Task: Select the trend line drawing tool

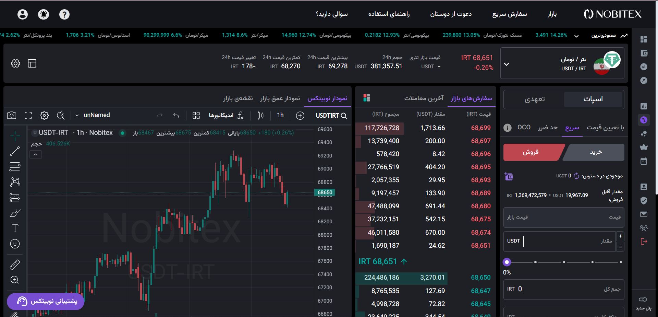Action: [15, 151]
